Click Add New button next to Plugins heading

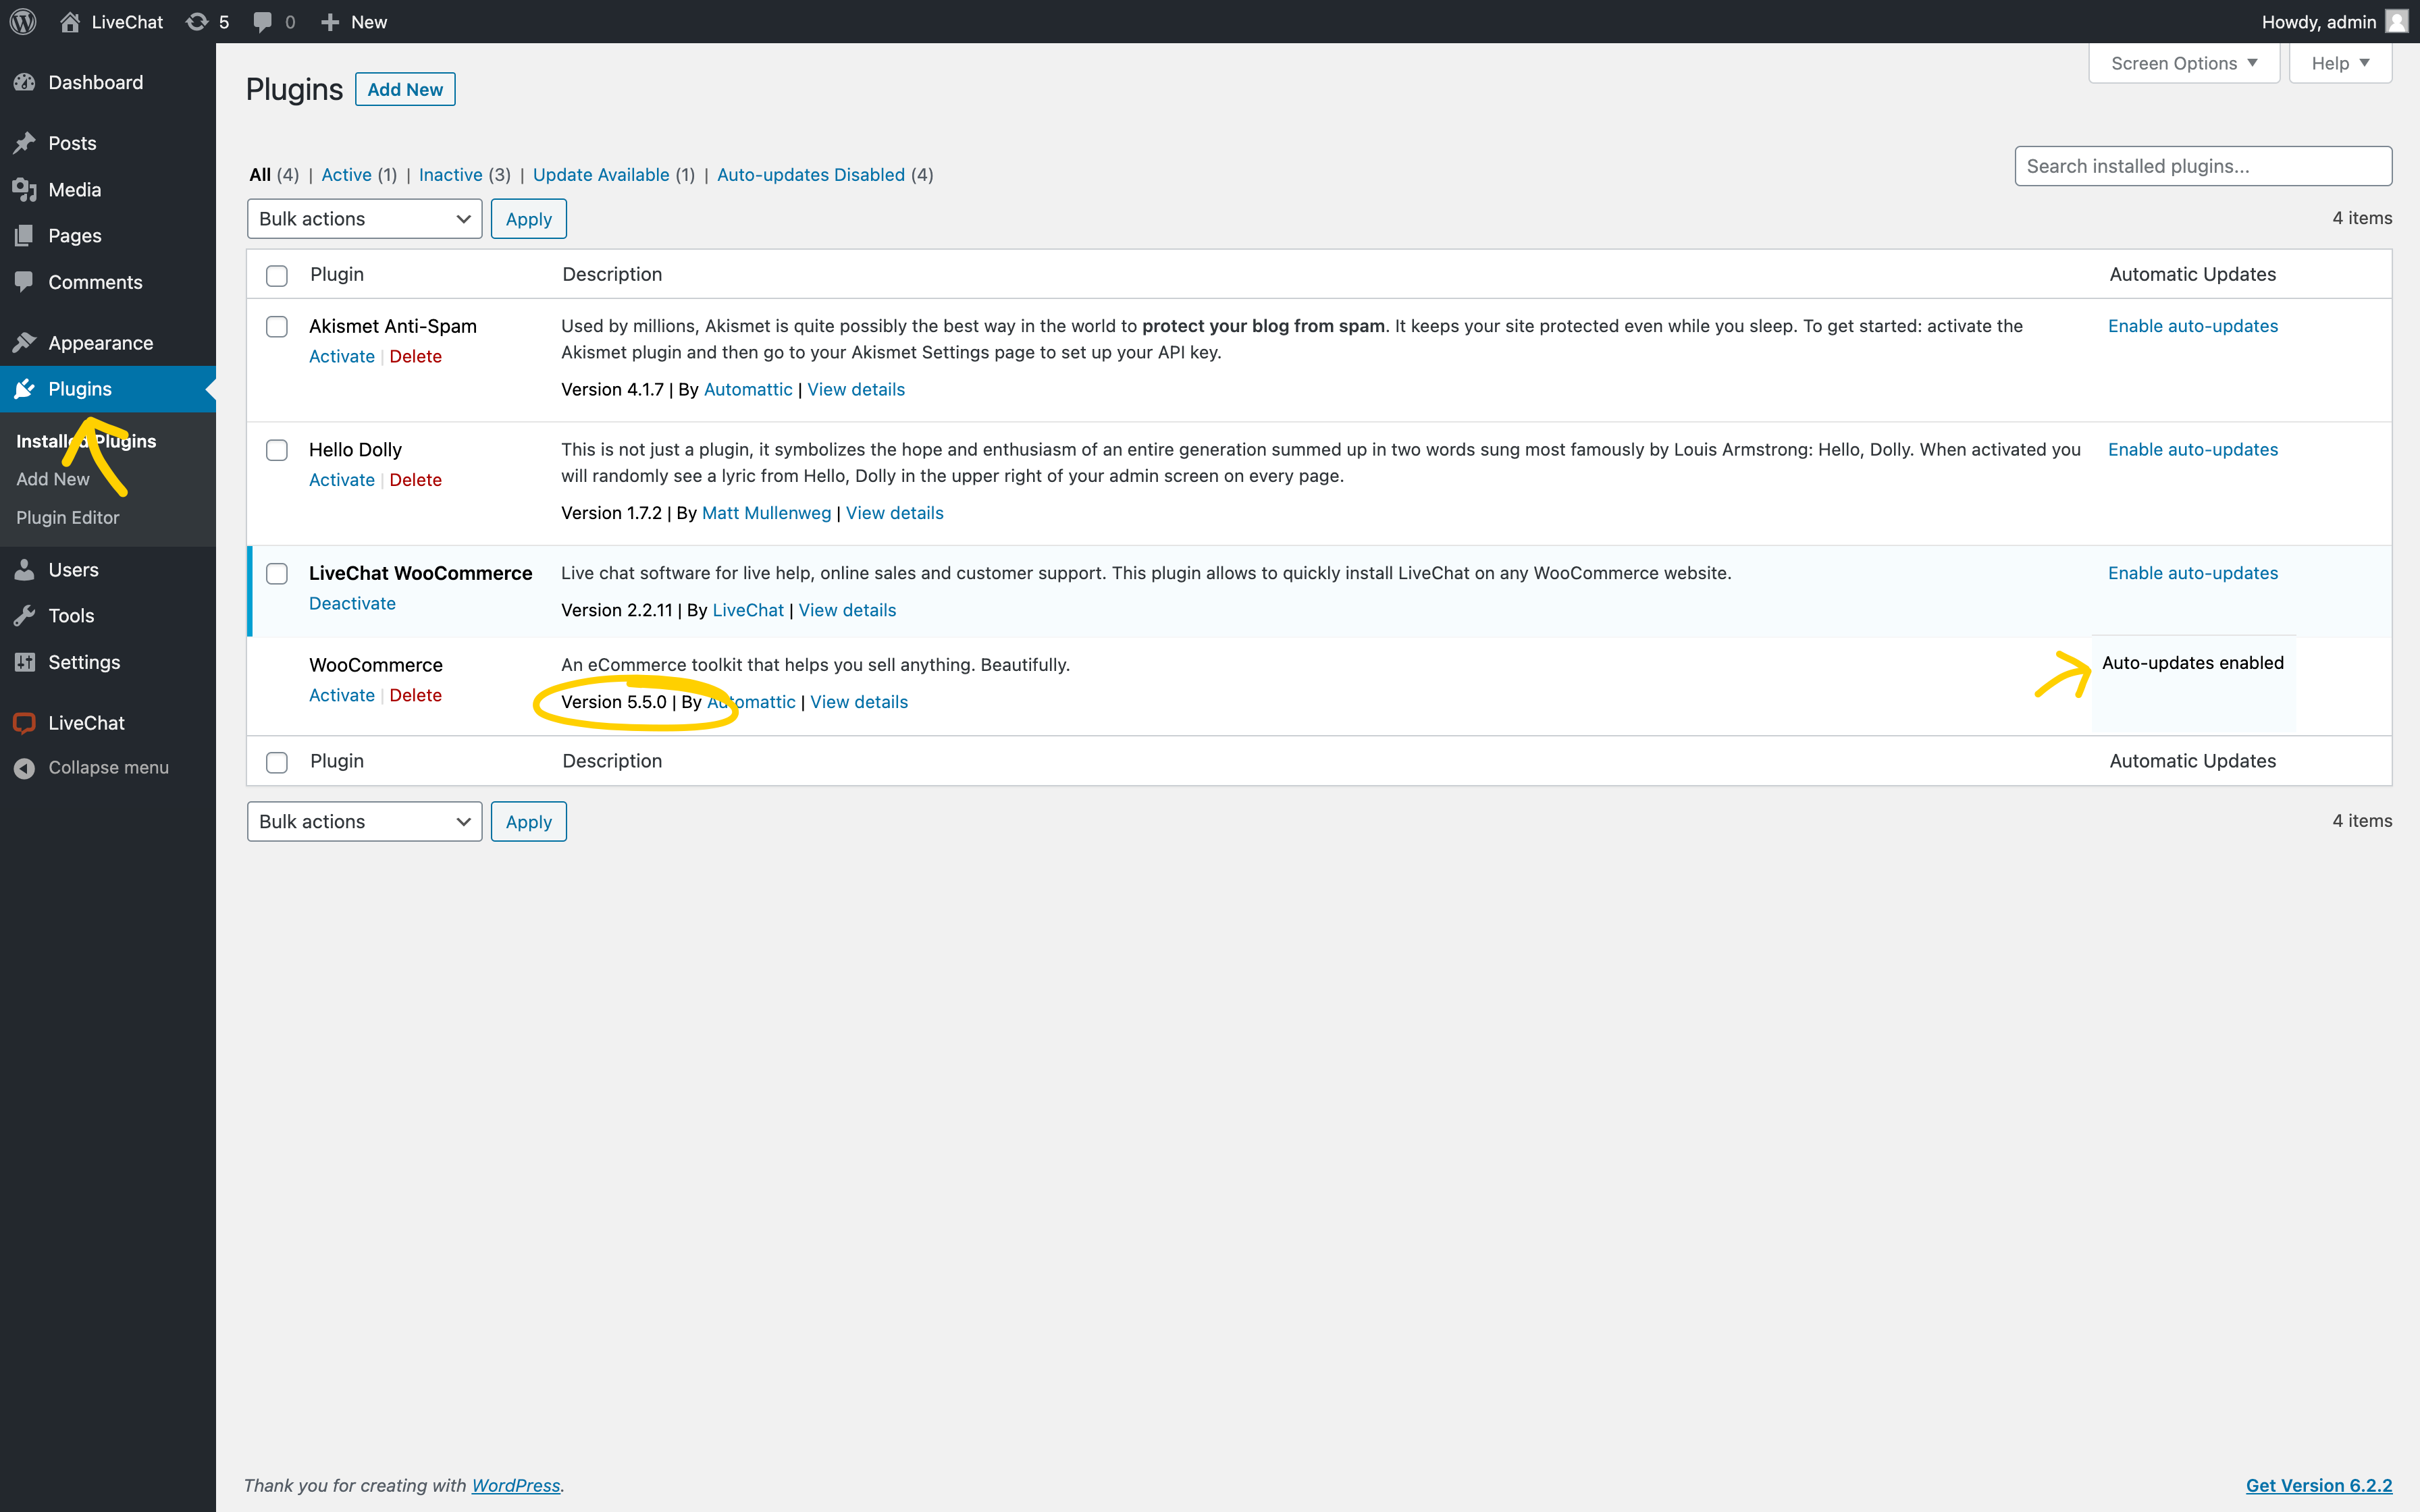[405, 89]
